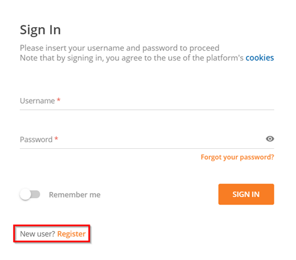Focus the Username input field
The height and width of the screenshot is (260, 296).
pos(147,101)
